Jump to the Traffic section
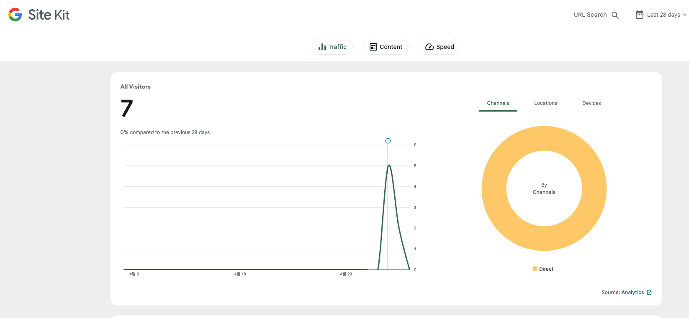This screenshot has width=689, height=318. coord(332,47)
